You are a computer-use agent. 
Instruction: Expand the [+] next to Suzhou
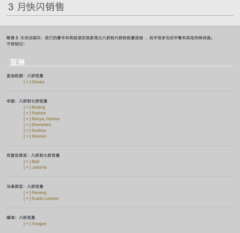click(27, 131)
